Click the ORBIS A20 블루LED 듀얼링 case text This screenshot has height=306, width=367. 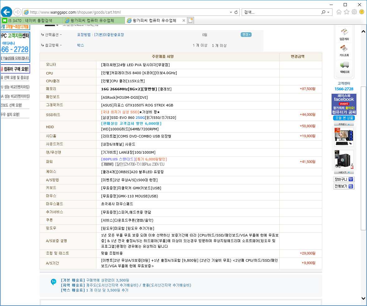tap(132, 172)
